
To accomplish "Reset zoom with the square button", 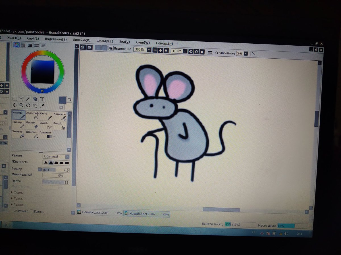I will click(166, 51).
